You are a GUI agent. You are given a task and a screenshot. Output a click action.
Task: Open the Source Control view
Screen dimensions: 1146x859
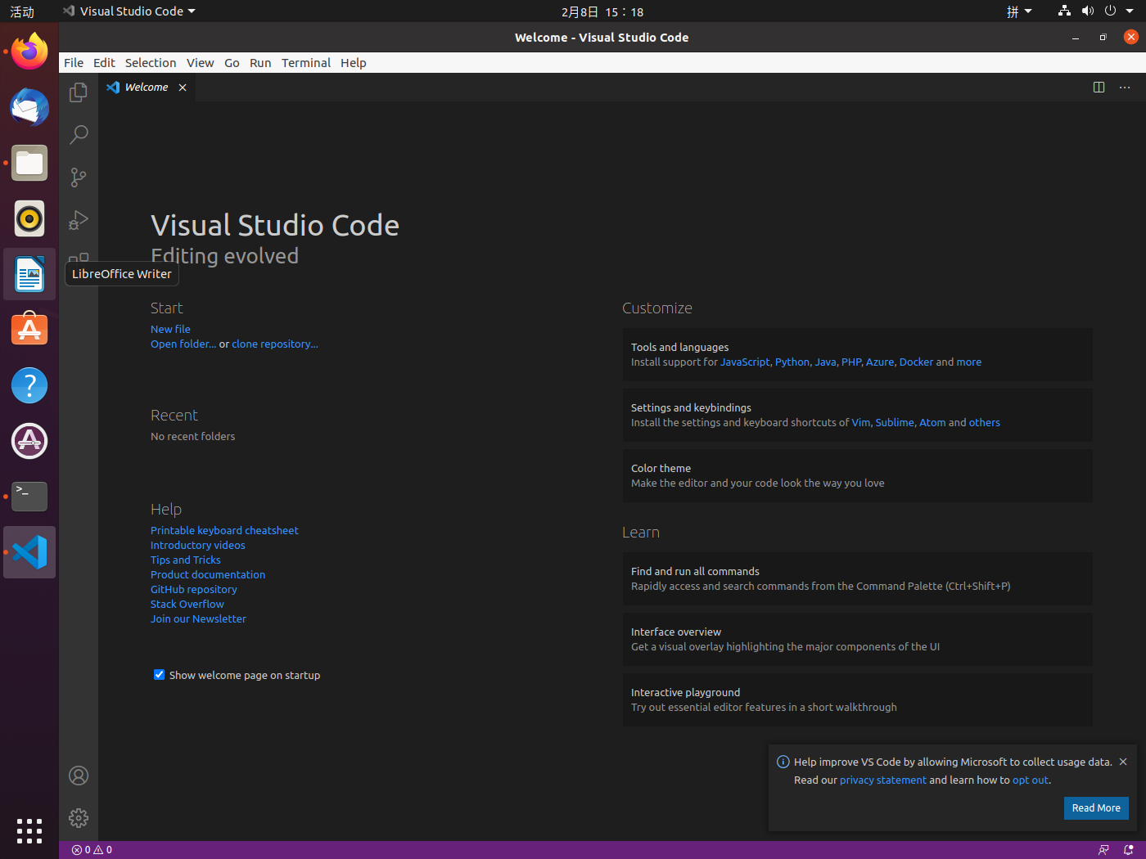(79, 178)
